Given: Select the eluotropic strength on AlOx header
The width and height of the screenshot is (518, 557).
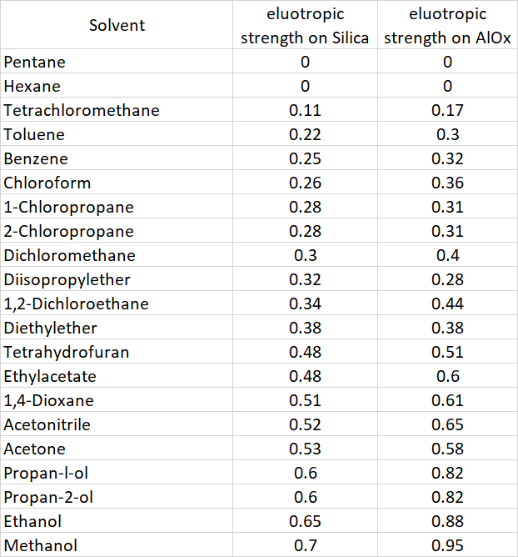Looking at the screenshot, I should (447, 26).
